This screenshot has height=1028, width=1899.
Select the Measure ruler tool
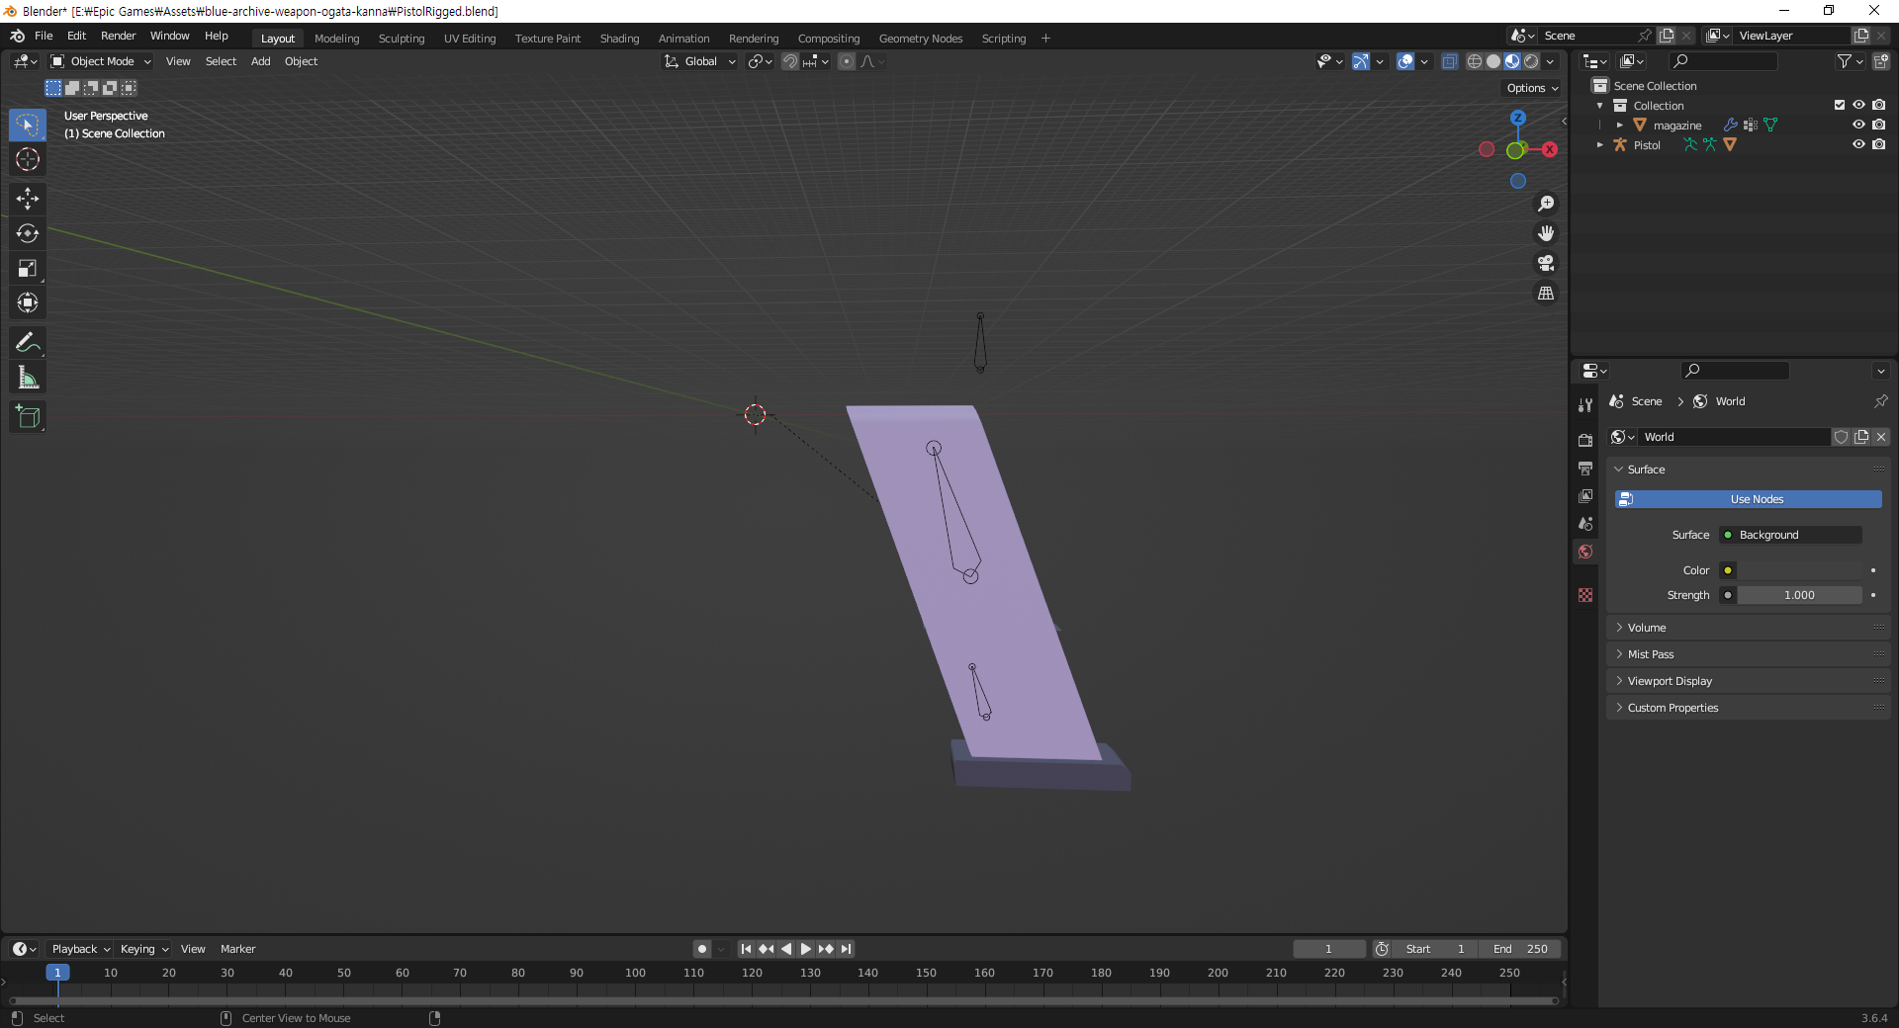tap(28, 378)
